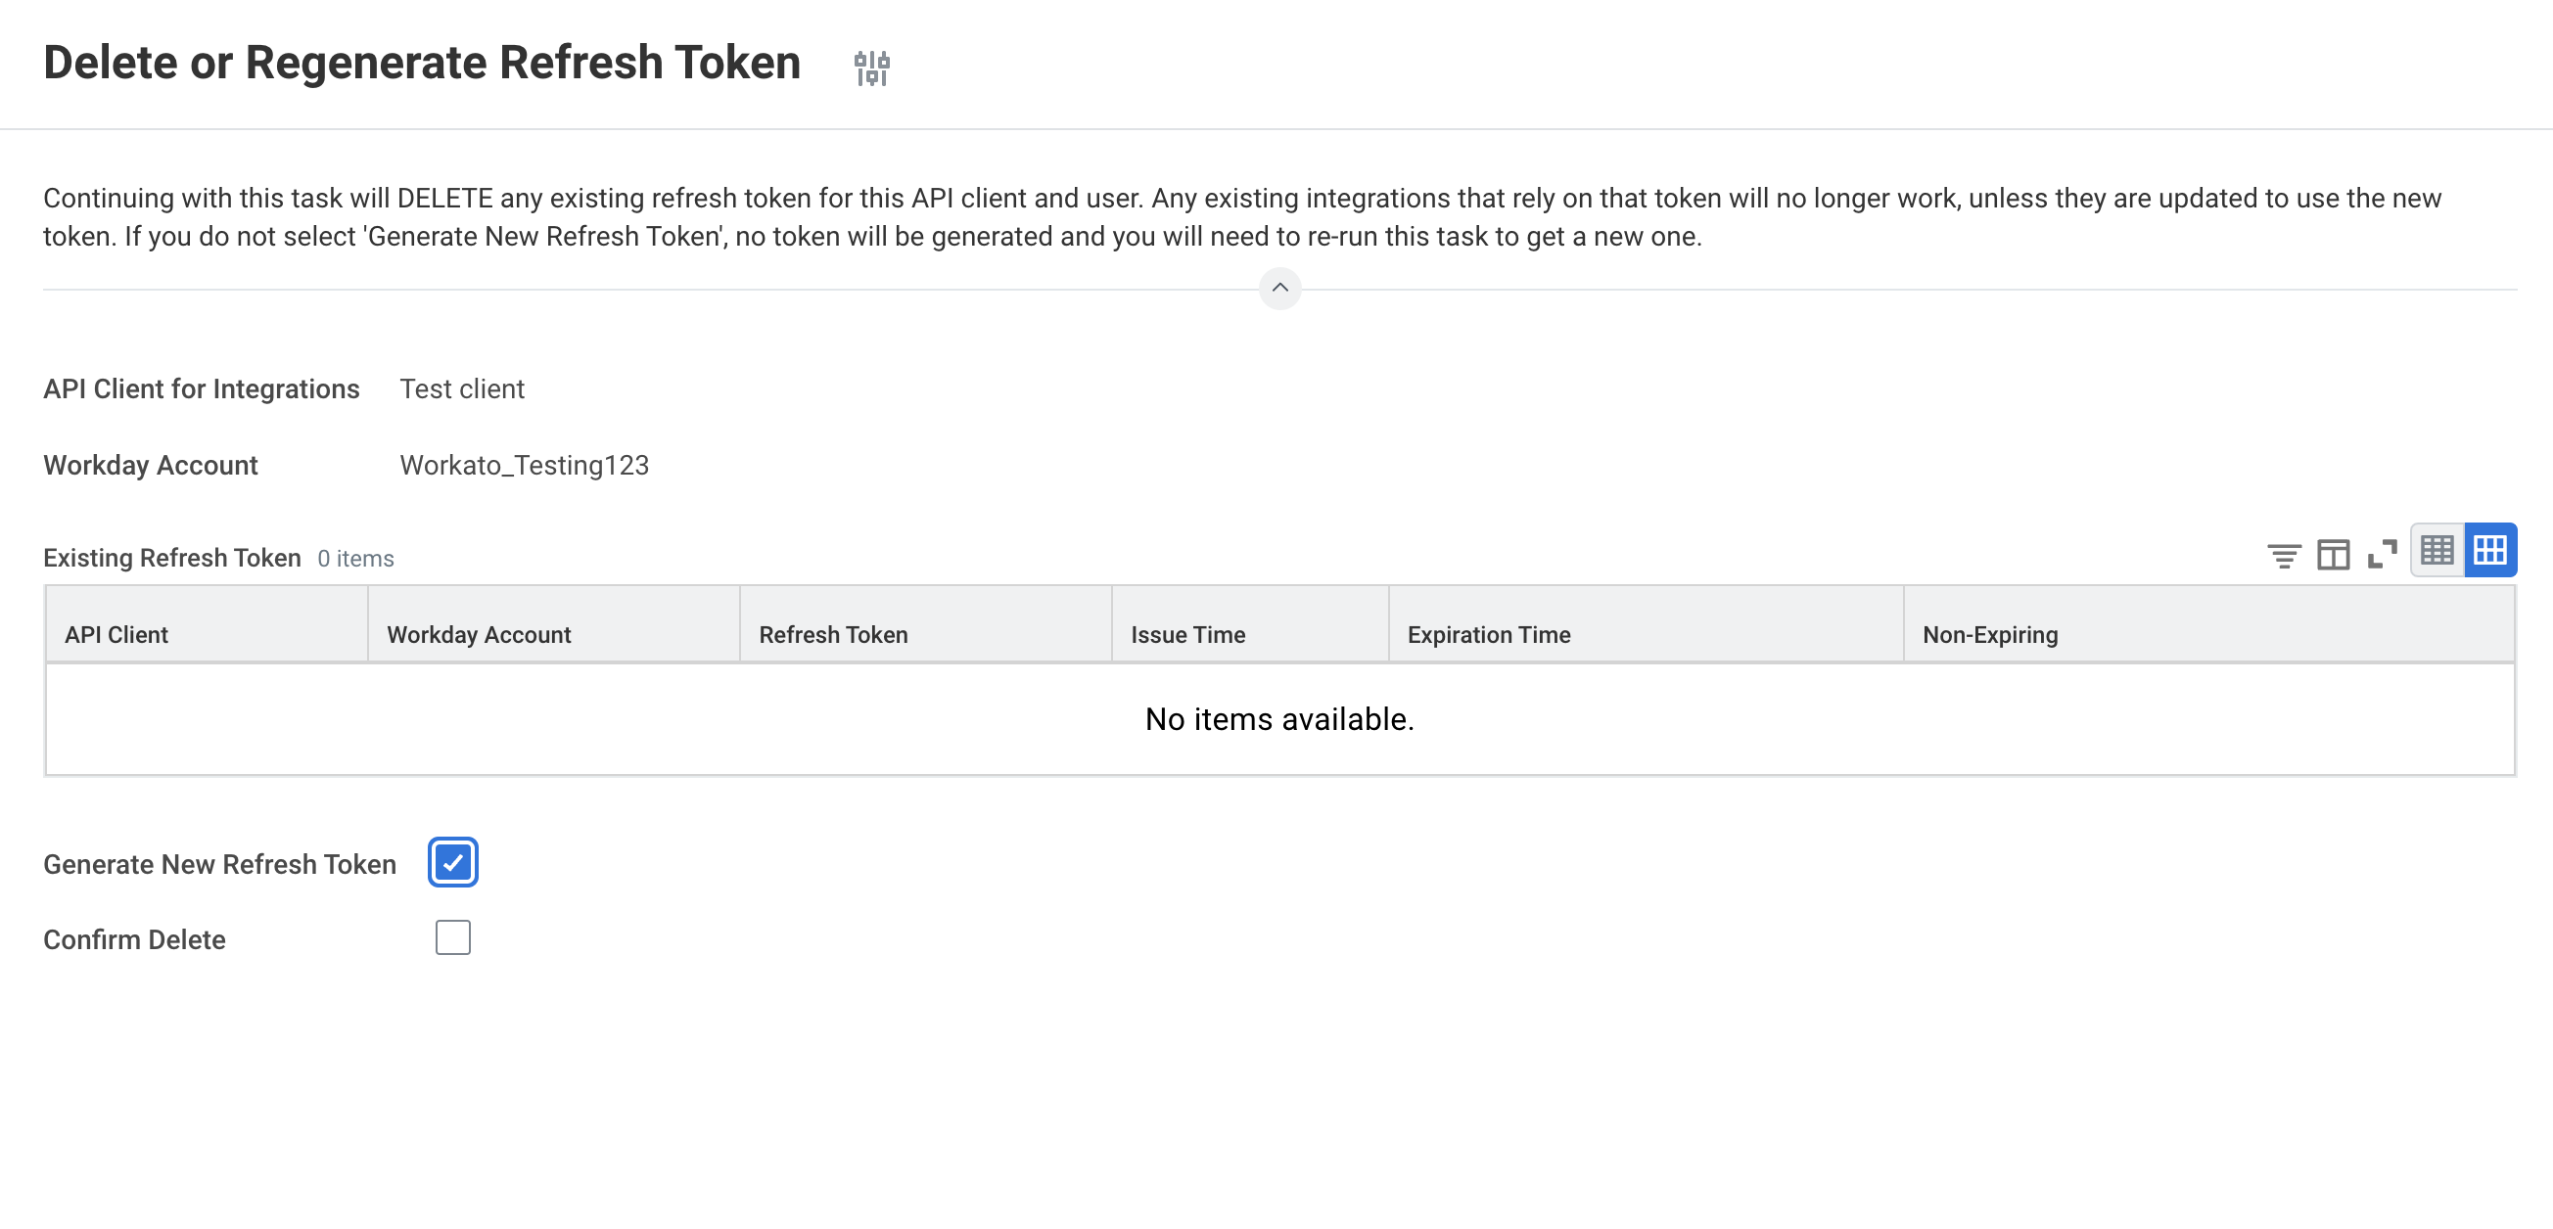Viewport: 2553px width, 1229px height.
Task: Click the Non-Expiring column header
Action: [x=1988, y=633]
